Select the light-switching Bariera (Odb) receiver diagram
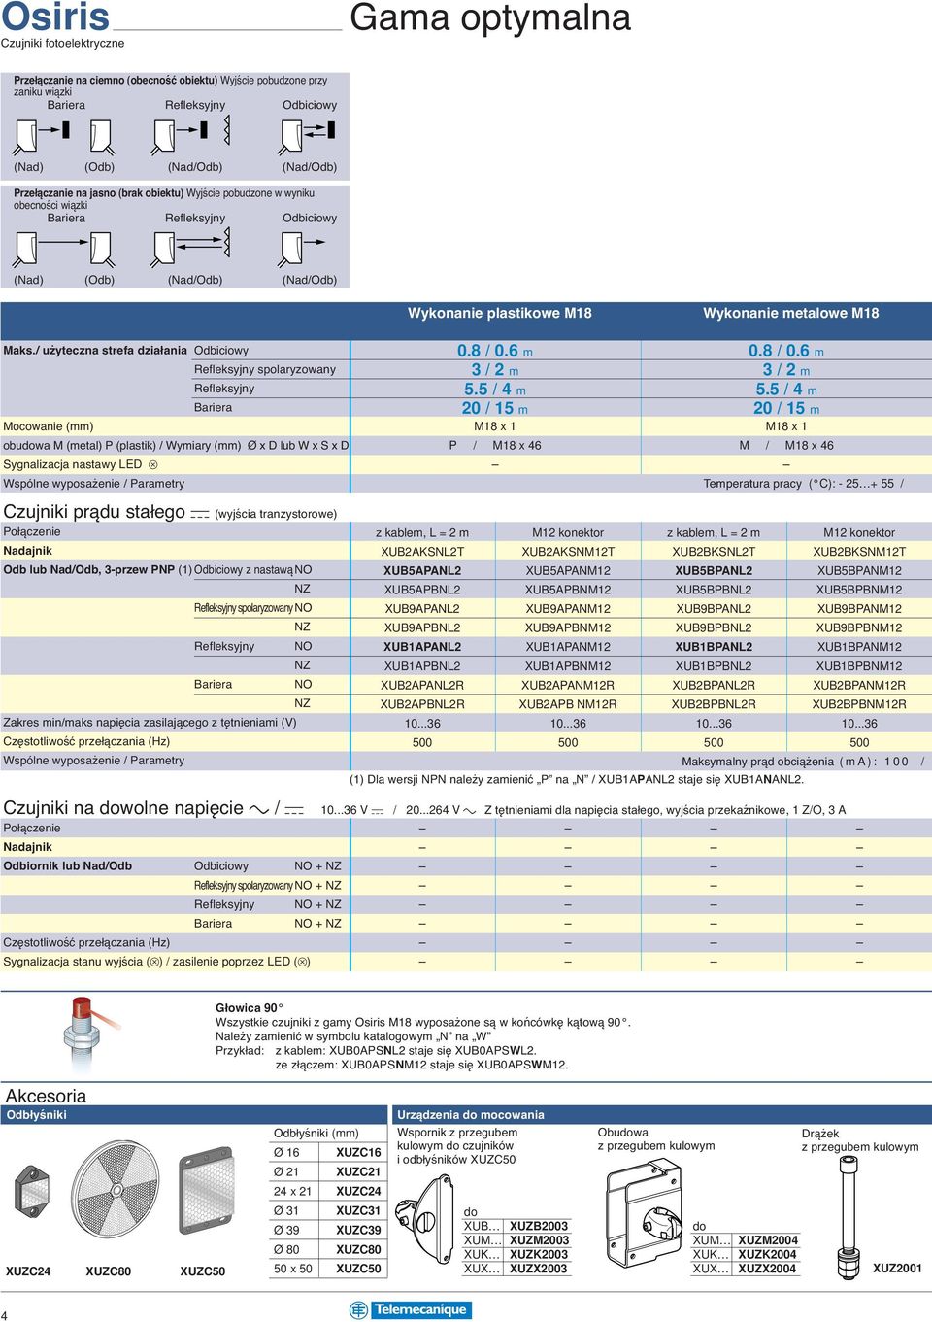 click(101, 250)
